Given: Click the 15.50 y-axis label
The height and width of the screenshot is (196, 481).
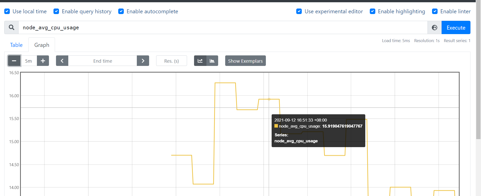Looking at the screenshot, I should [14, 119].
